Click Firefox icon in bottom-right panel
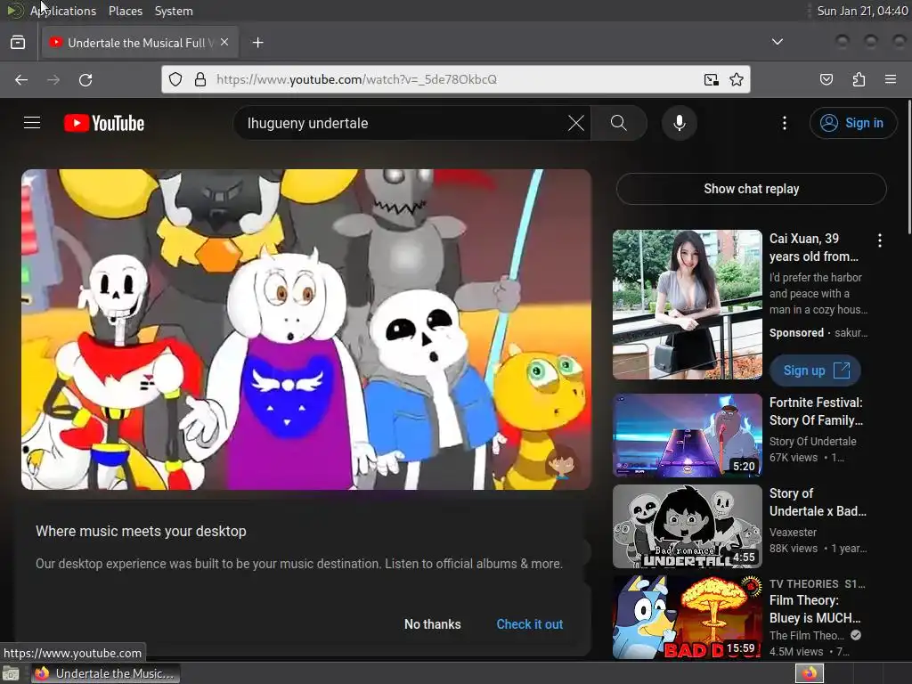The height and width of the screenshot is (684, 912). click(x=810, y=673)
